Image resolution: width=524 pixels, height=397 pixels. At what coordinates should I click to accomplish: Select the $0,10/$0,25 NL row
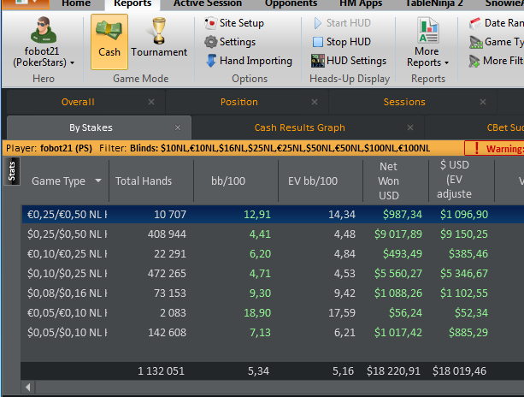click(x=273, y=274)
